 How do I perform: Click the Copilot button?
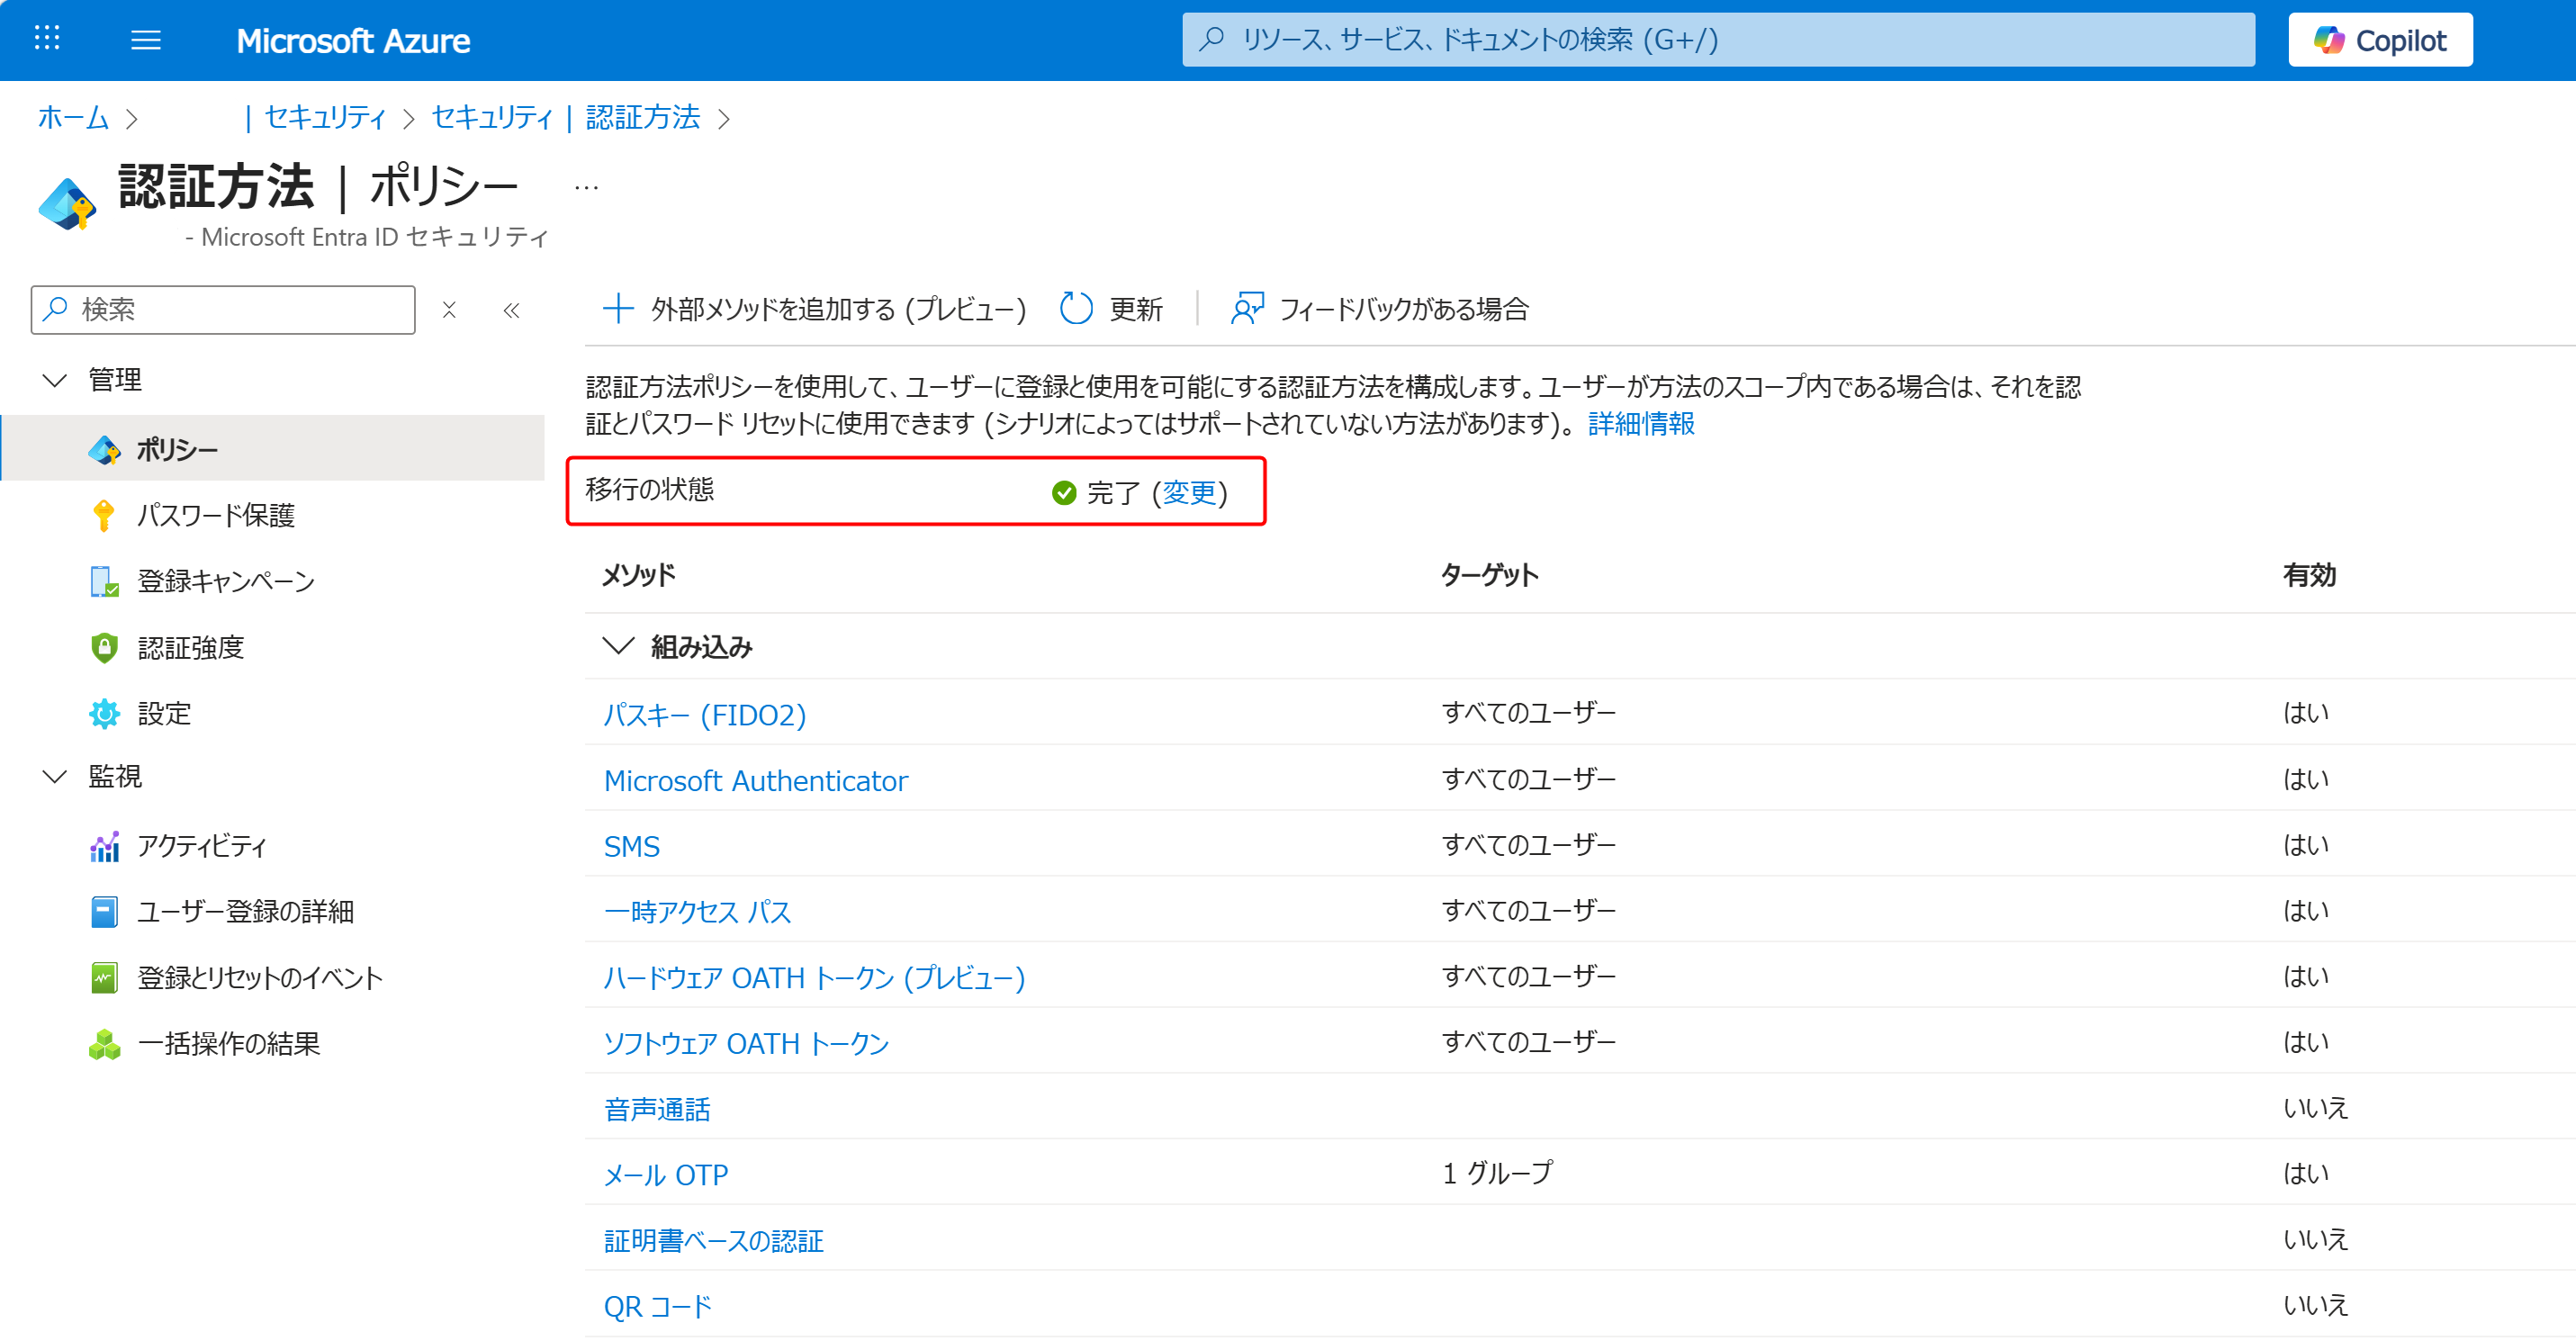pos(2379,40)
